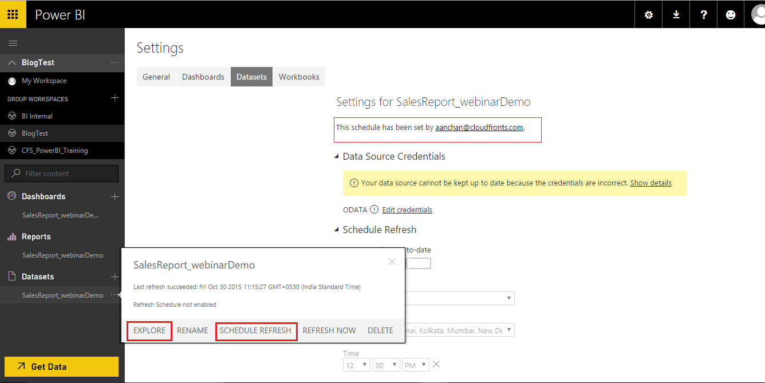This screenshot has height=383, width=765.
Task: Open the app launcher waffle icon
Action: [13, 14]
